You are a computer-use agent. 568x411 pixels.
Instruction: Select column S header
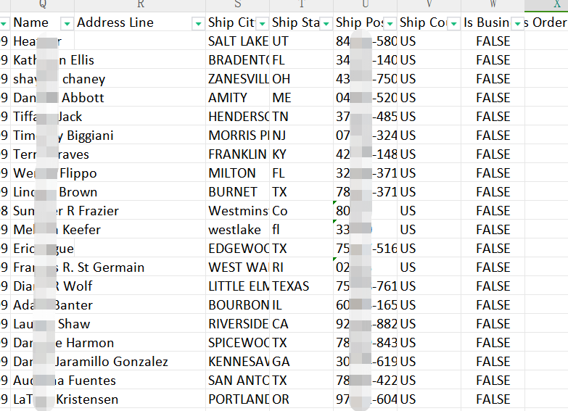pyautogui.click(x=237, y=5)
